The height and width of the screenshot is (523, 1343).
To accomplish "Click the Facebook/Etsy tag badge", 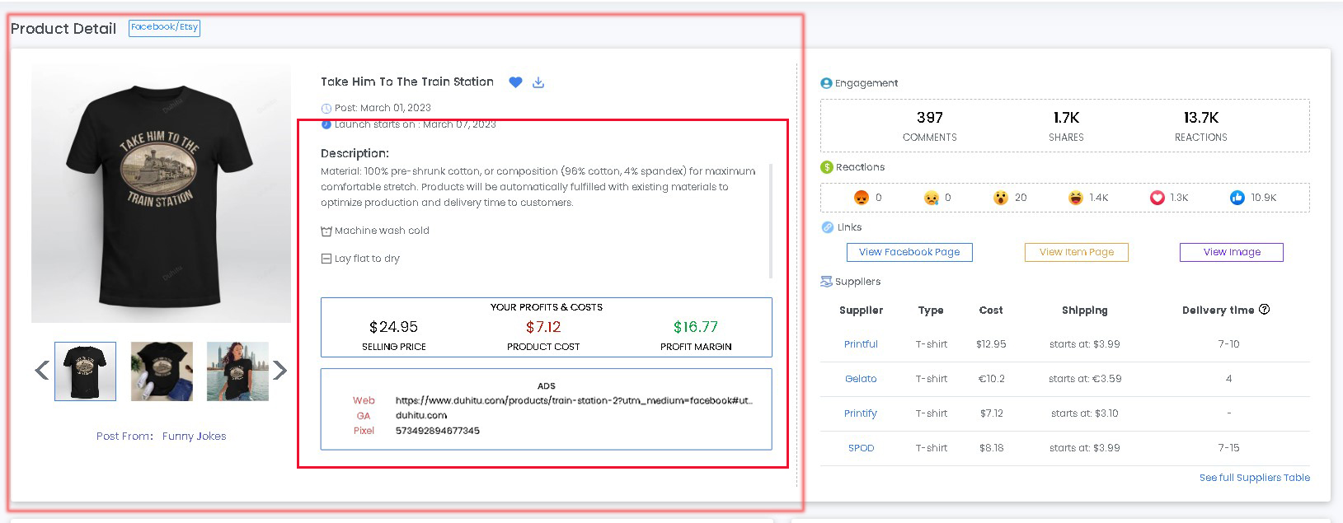I will point(165,27).
